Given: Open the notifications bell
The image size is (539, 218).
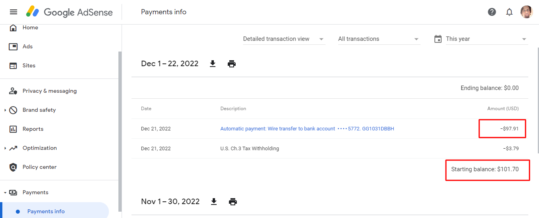Looking at the screenshot, I should (x=509, y=12).
